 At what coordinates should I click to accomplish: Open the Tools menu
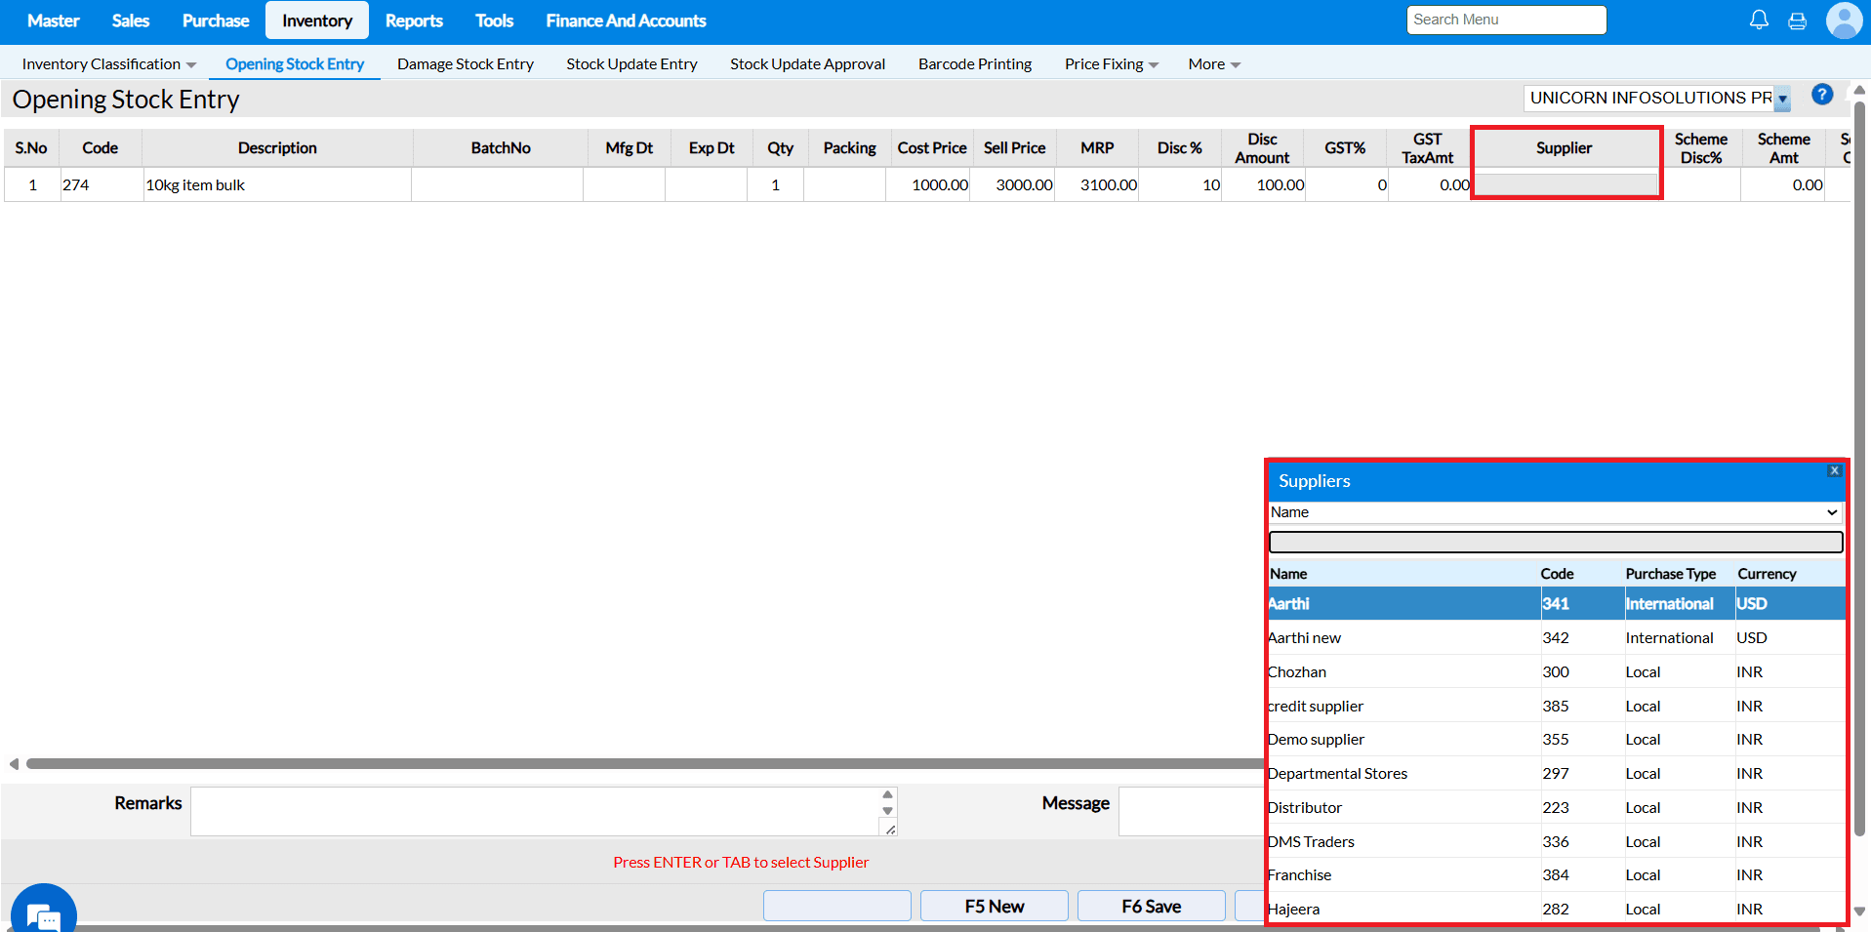coord(494,20)
